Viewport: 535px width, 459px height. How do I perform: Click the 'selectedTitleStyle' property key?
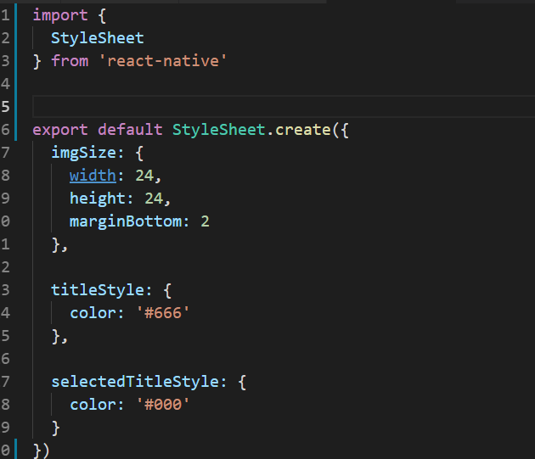pyautogui.click(x=135, y=382)
